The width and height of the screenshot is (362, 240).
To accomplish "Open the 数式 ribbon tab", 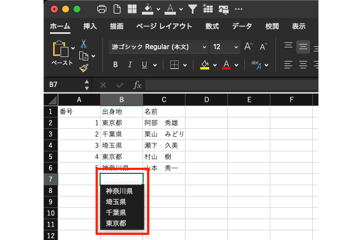I will pos(212,26).
